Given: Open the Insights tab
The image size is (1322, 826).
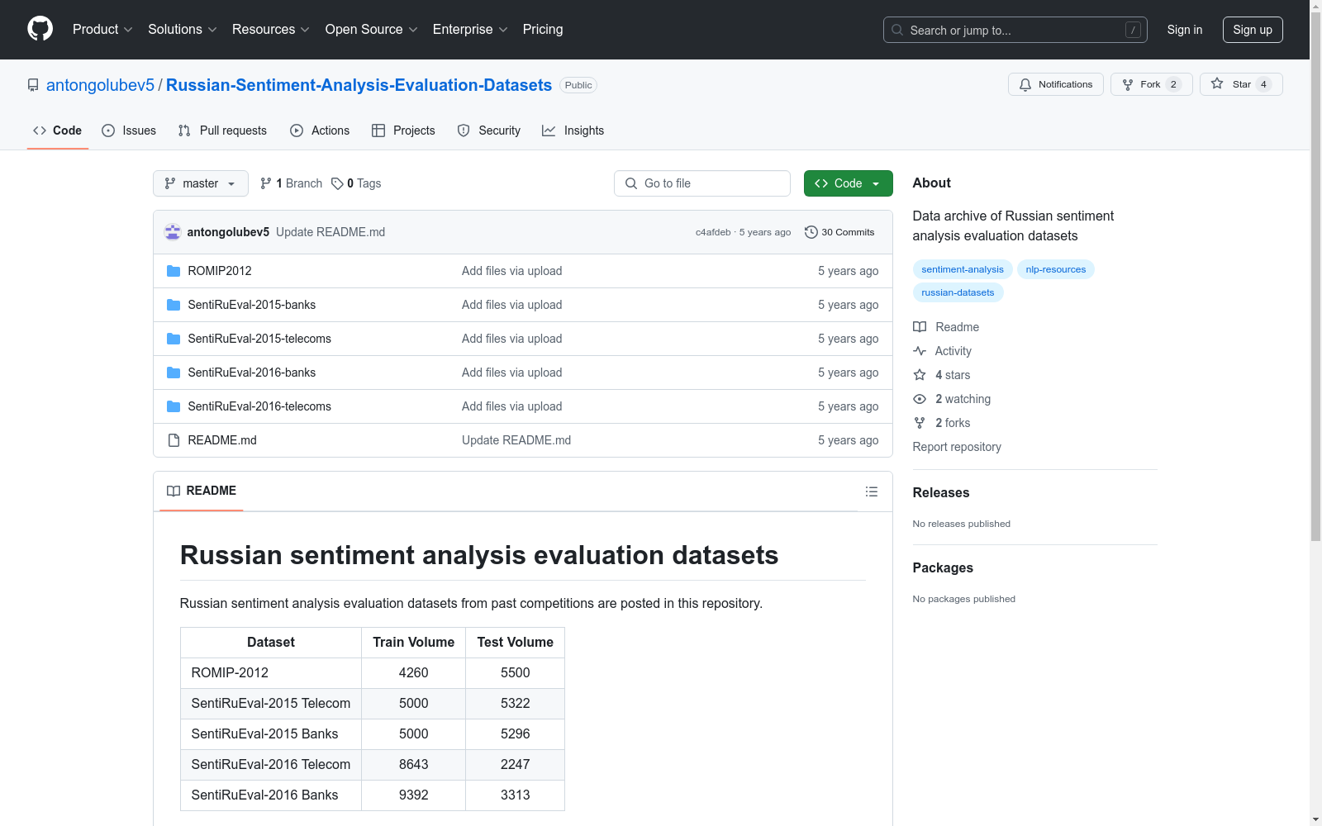Looking at the screenshot, I should (573, 131).
